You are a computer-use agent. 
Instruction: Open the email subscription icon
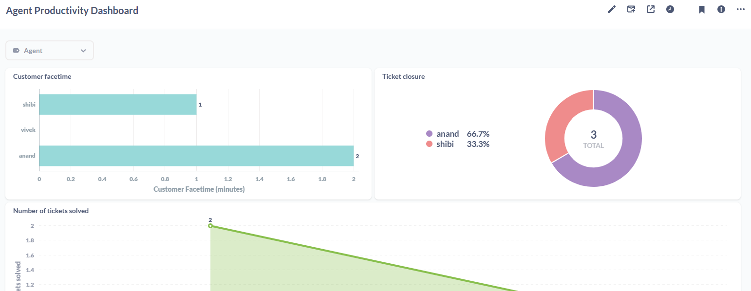[x=631, y=9]
